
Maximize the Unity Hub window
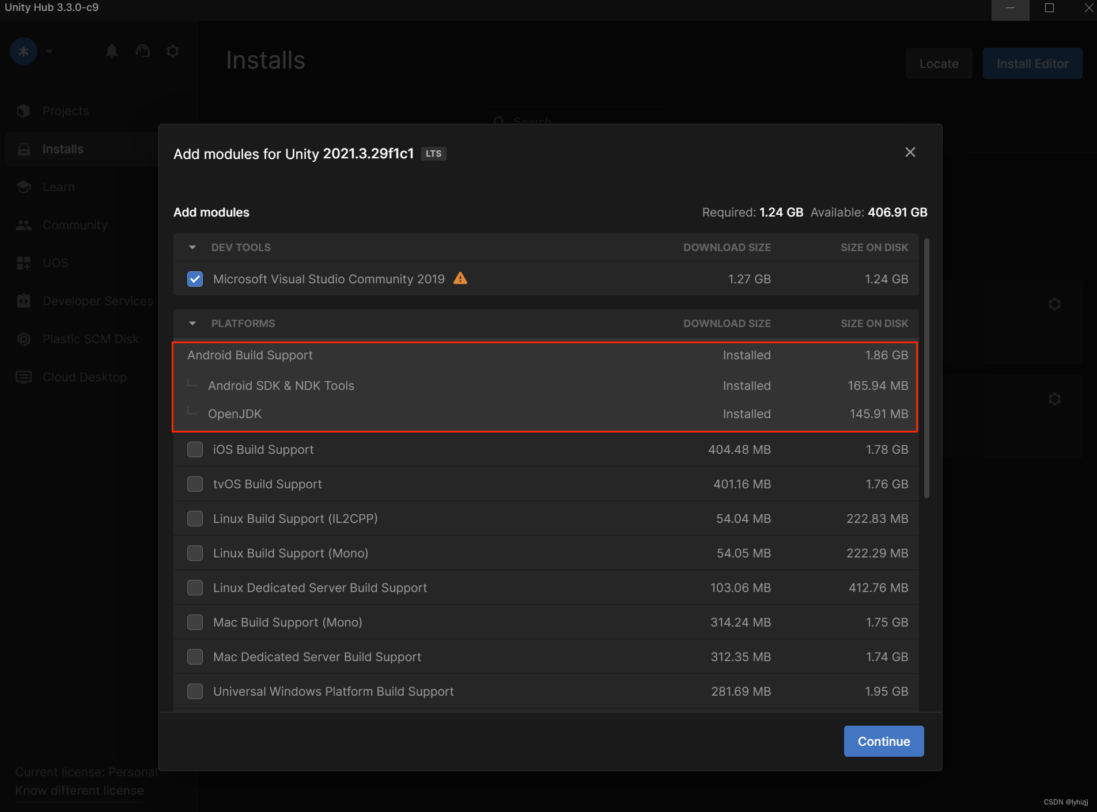pyautogui.click(x=1049, y=8)
